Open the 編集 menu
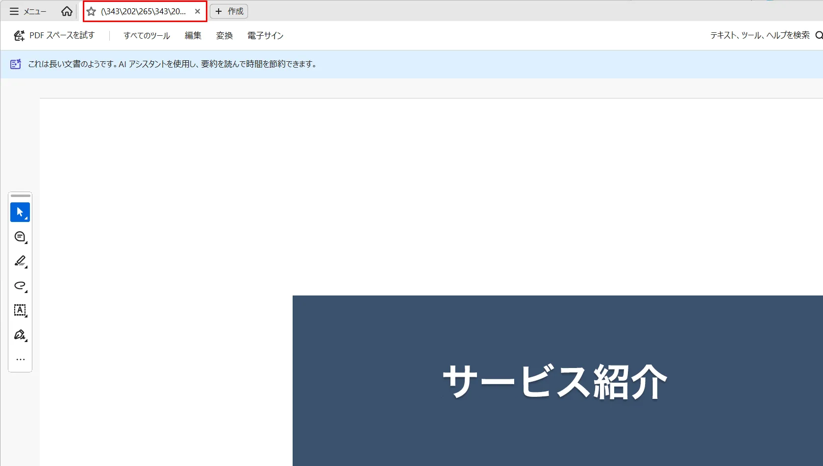Image resolution: width=823 pixels, height=466 pixels. click(193, 35)
